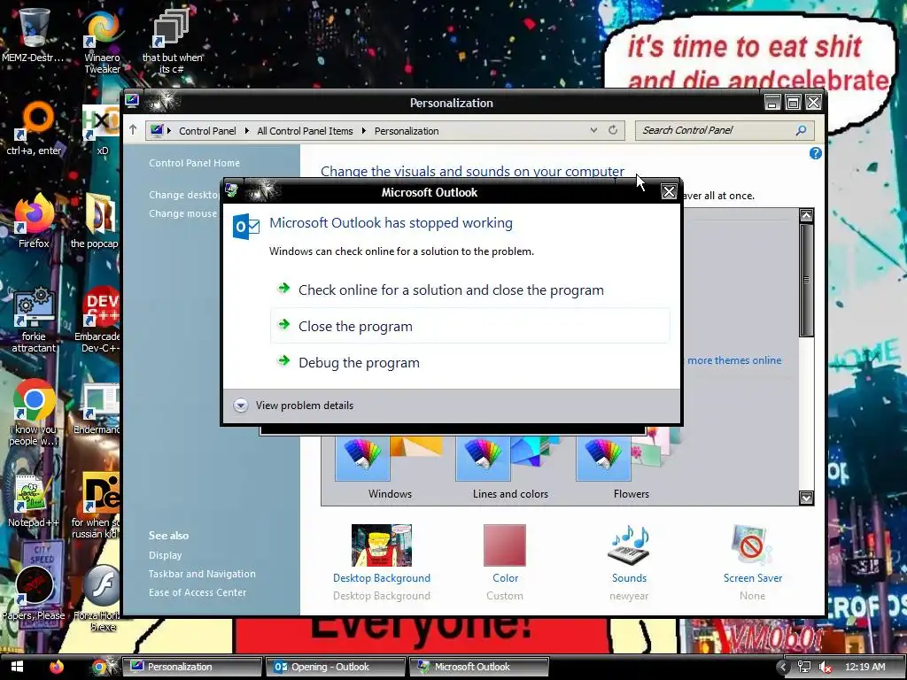
Task: Click Get more themes online link
Action: click(x=733, y=360)
